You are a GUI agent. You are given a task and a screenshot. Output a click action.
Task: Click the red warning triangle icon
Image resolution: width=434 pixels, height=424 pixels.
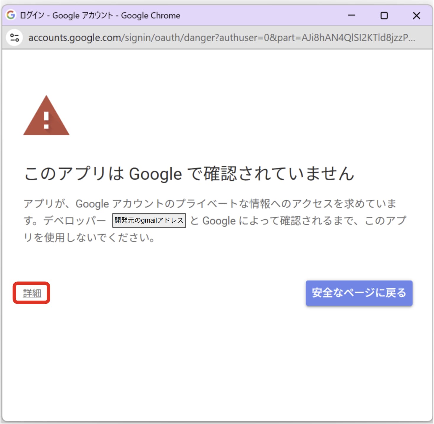(46, 115)
